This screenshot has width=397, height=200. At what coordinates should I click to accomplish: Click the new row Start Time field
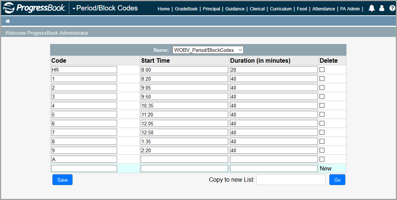184,168
